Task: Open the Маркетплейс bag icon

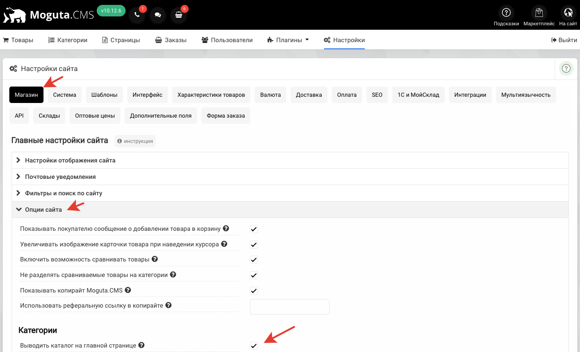Action: (x=539, y=12)
